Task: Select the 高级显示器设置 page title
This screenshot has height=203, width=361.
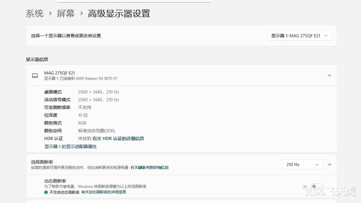Action: pyautogui.click(x=119, y=13)
